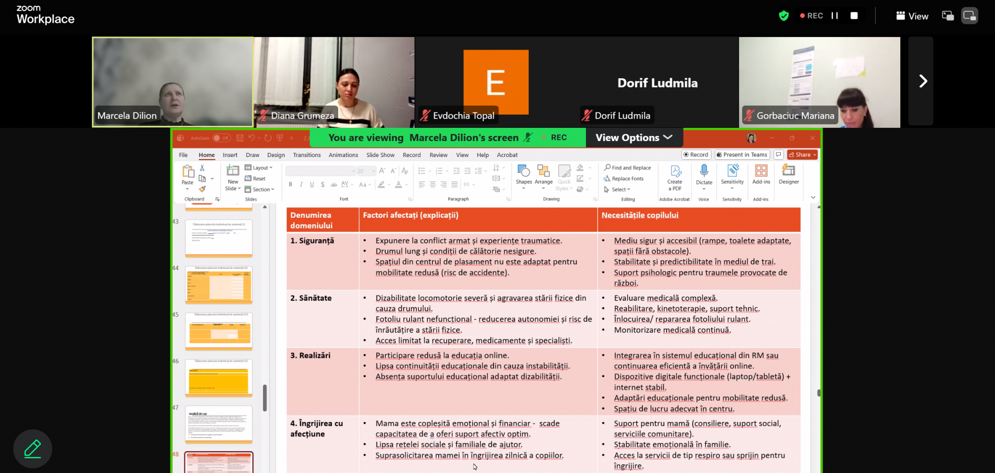This screenshot has height=473, width=995.
Task: Click the Zoom annotate pencil icon
Action: (33, 449)
